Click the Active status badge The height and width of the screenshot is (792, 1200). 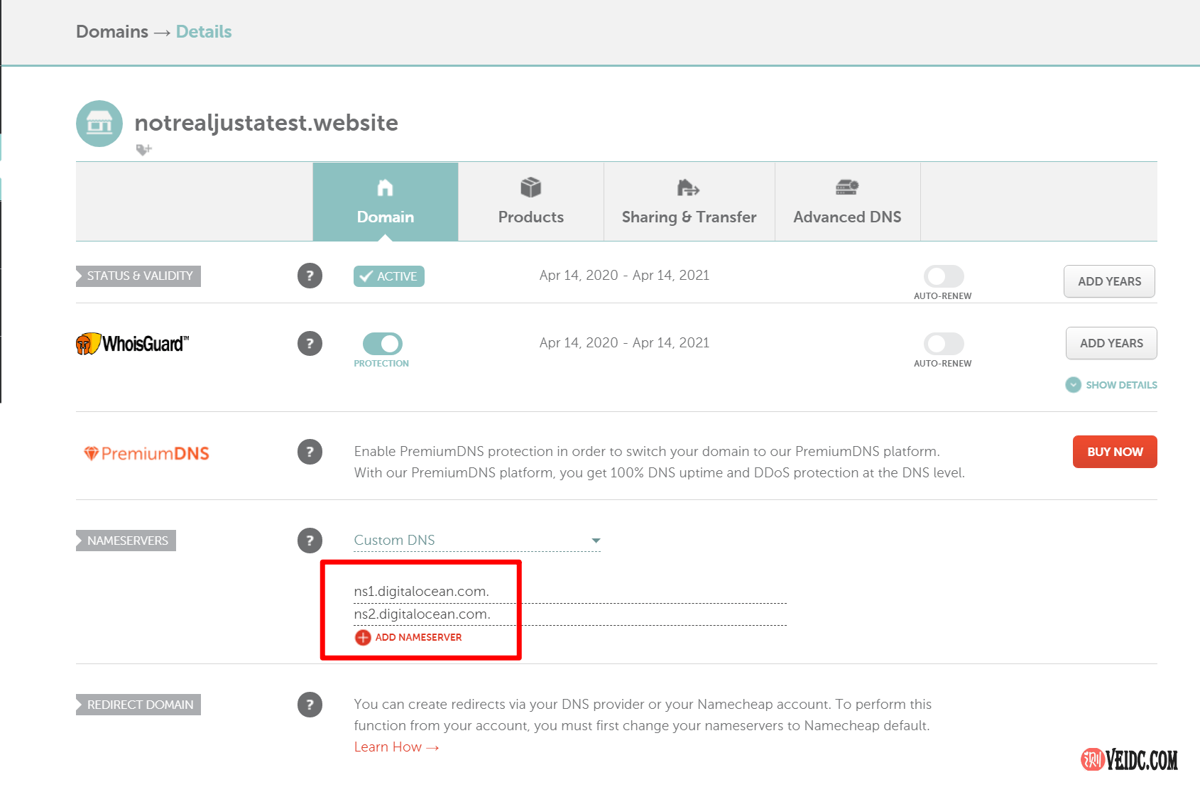click(389, 276)
